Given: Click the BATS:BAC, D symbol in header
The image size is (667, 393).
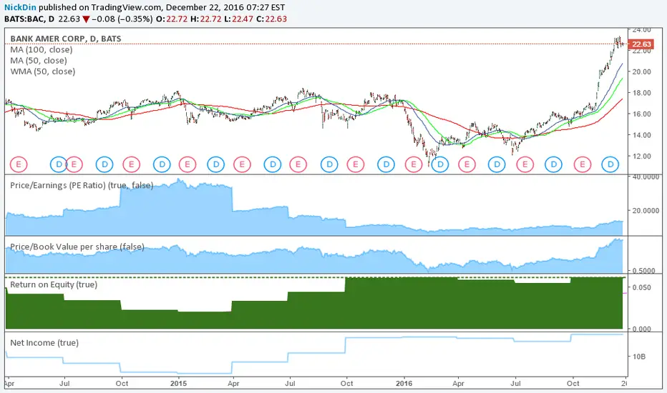Looking at the screenshot, I should (29, 19).
